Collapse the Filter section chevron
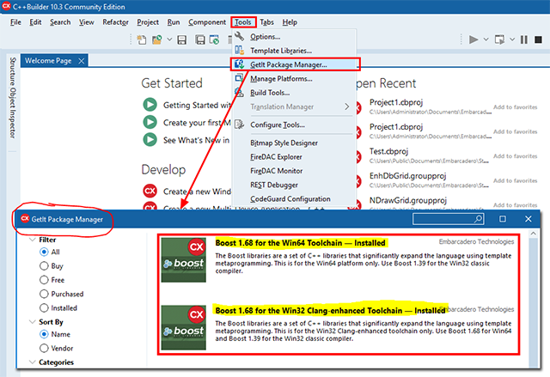The image size is (550, 377). pyautogui.click(x=33, y=240)
